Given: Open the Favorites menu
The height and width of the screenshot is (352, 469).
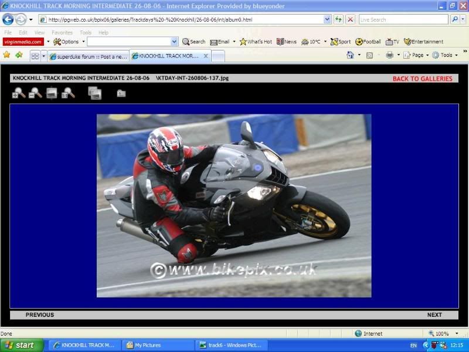Looking at the screenshot, I should [x=62, y=33].
